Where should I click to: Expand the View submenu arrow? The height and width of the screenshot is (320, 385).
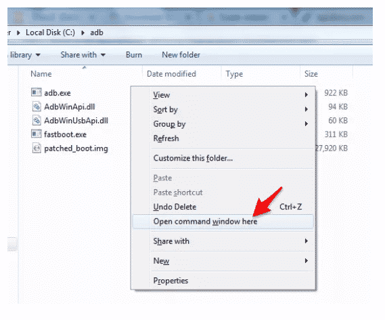pos(307,95)
